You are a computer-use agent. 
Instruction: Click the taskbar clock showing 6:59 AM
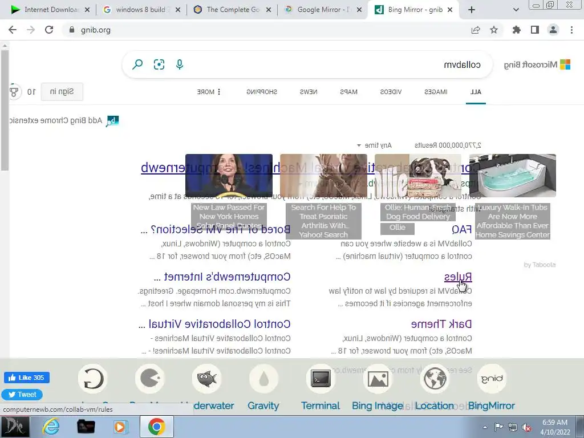[x=555, y=427]
